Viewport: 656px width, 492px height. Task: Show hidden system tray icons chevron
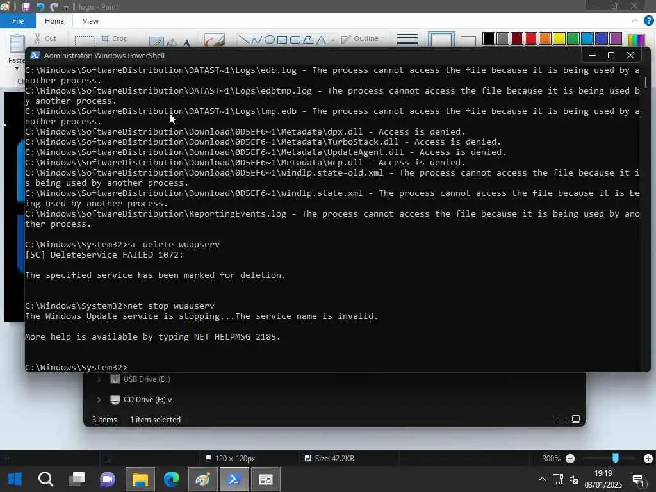coord(542,479)
